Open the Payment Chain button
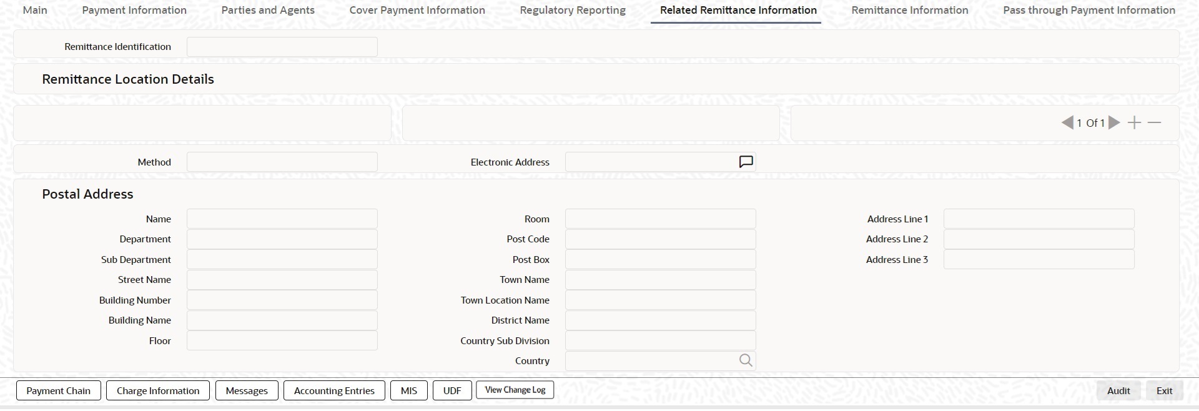 [59, 390]
